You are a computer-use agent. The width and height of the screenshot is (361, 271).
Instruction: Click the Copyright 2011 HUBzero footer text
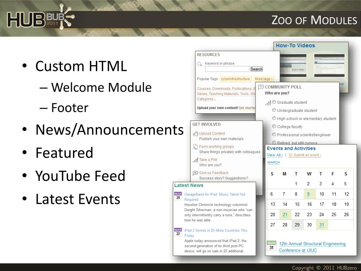pyautogui.click(x=324, y=267)
